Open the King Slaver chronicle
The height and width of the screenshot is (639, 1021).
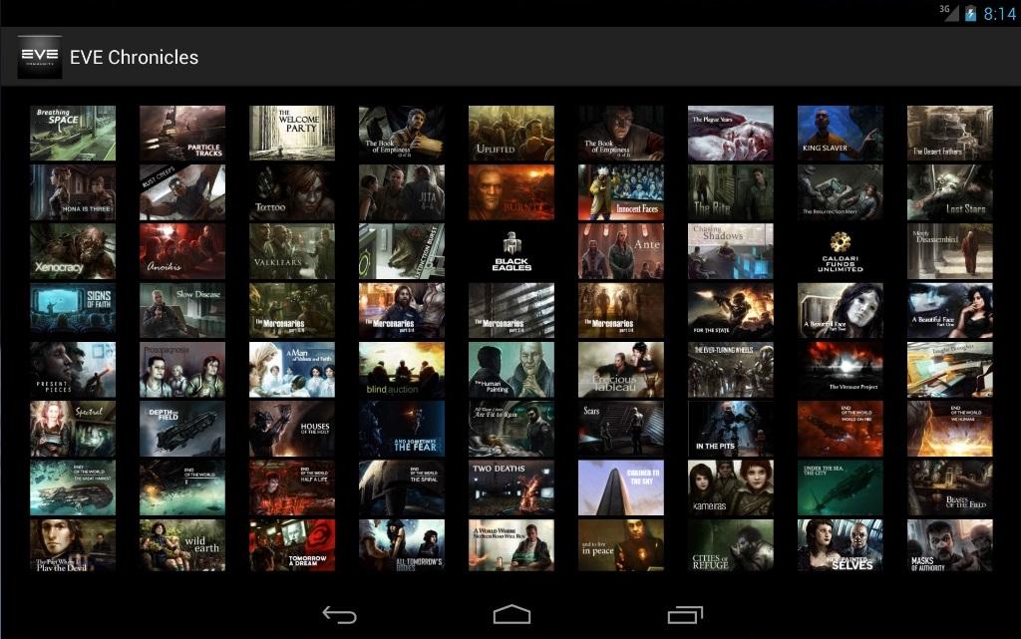click(840, 134)
